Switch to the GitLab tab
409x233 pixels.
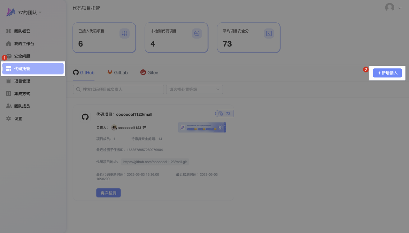[x=117, y=73]
